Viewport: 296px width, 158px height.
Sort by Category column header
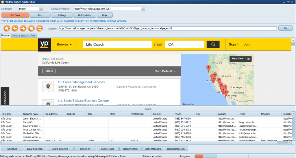[x=11, y=114]
